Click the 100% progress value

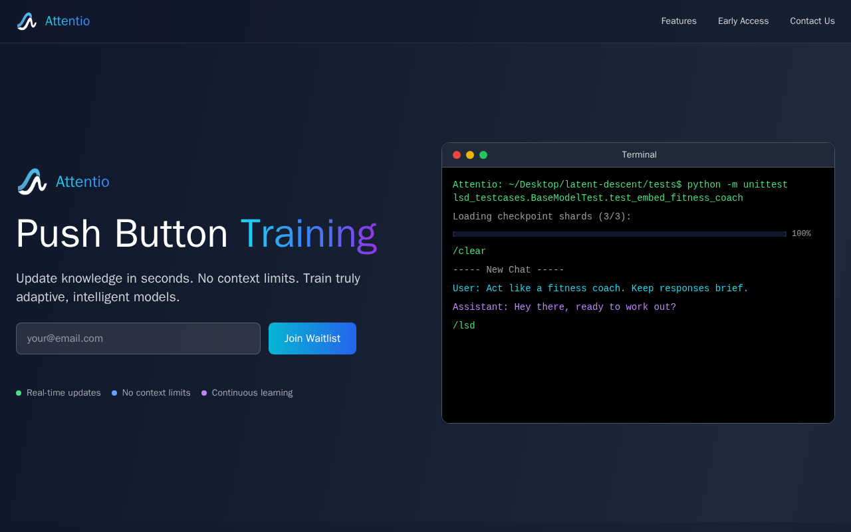pyautogui.click(x=801, y=234)
